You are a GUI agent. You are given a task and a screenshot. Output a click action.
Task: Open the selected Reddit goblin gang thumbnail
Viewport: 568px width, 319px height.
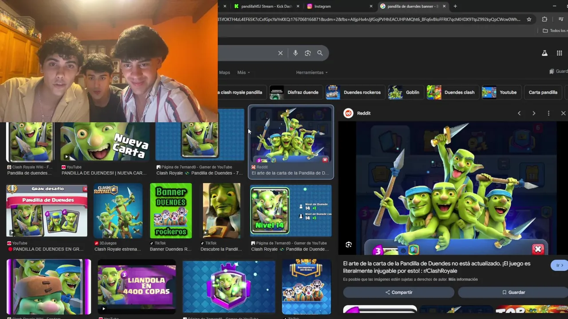291,136
